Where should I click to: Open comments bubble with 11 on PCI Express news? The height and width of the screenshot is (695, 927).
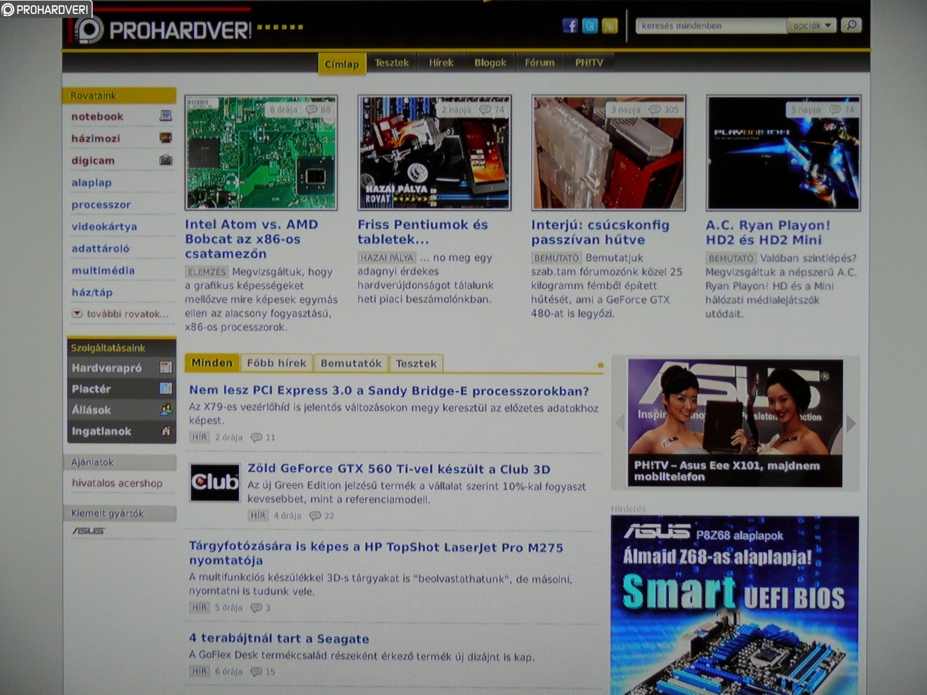pyautogui.click(x=262, y=437)
